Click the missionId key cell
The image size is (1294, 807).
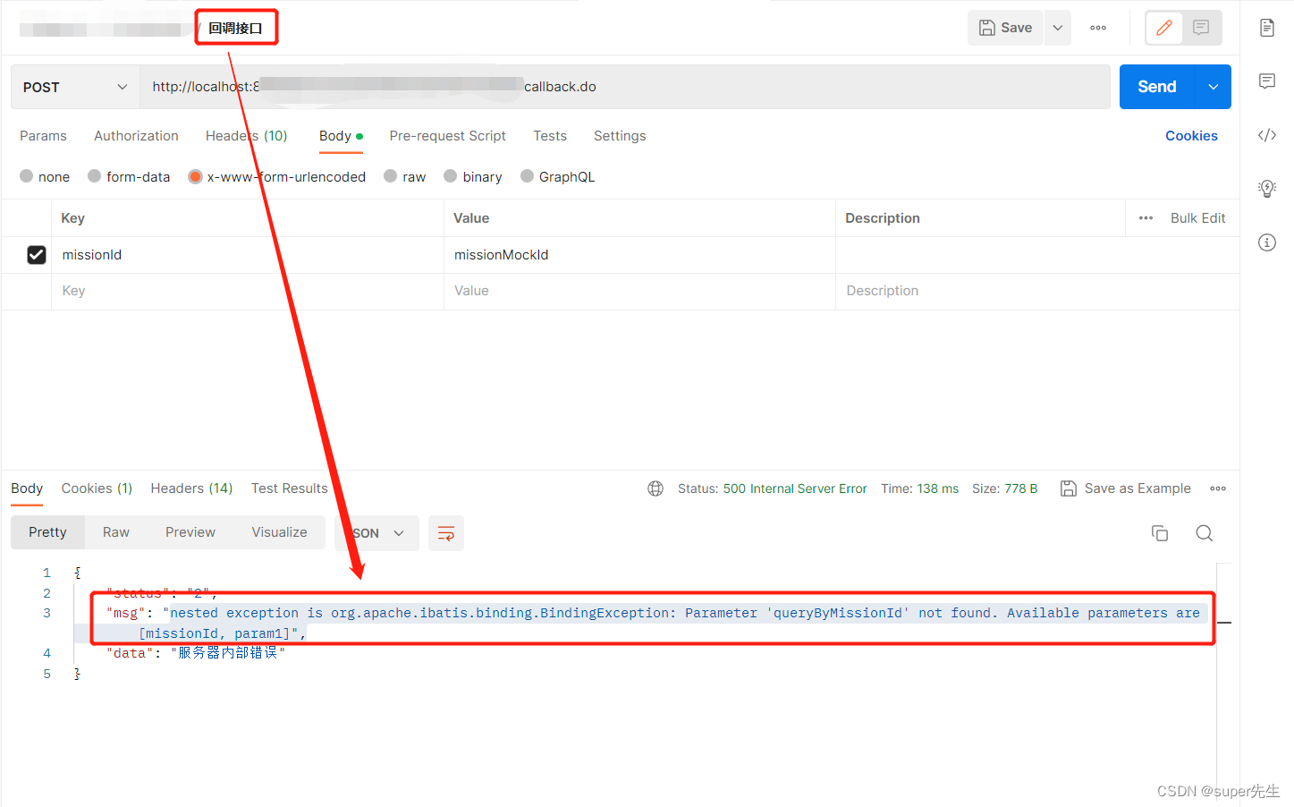pos(248,255)
